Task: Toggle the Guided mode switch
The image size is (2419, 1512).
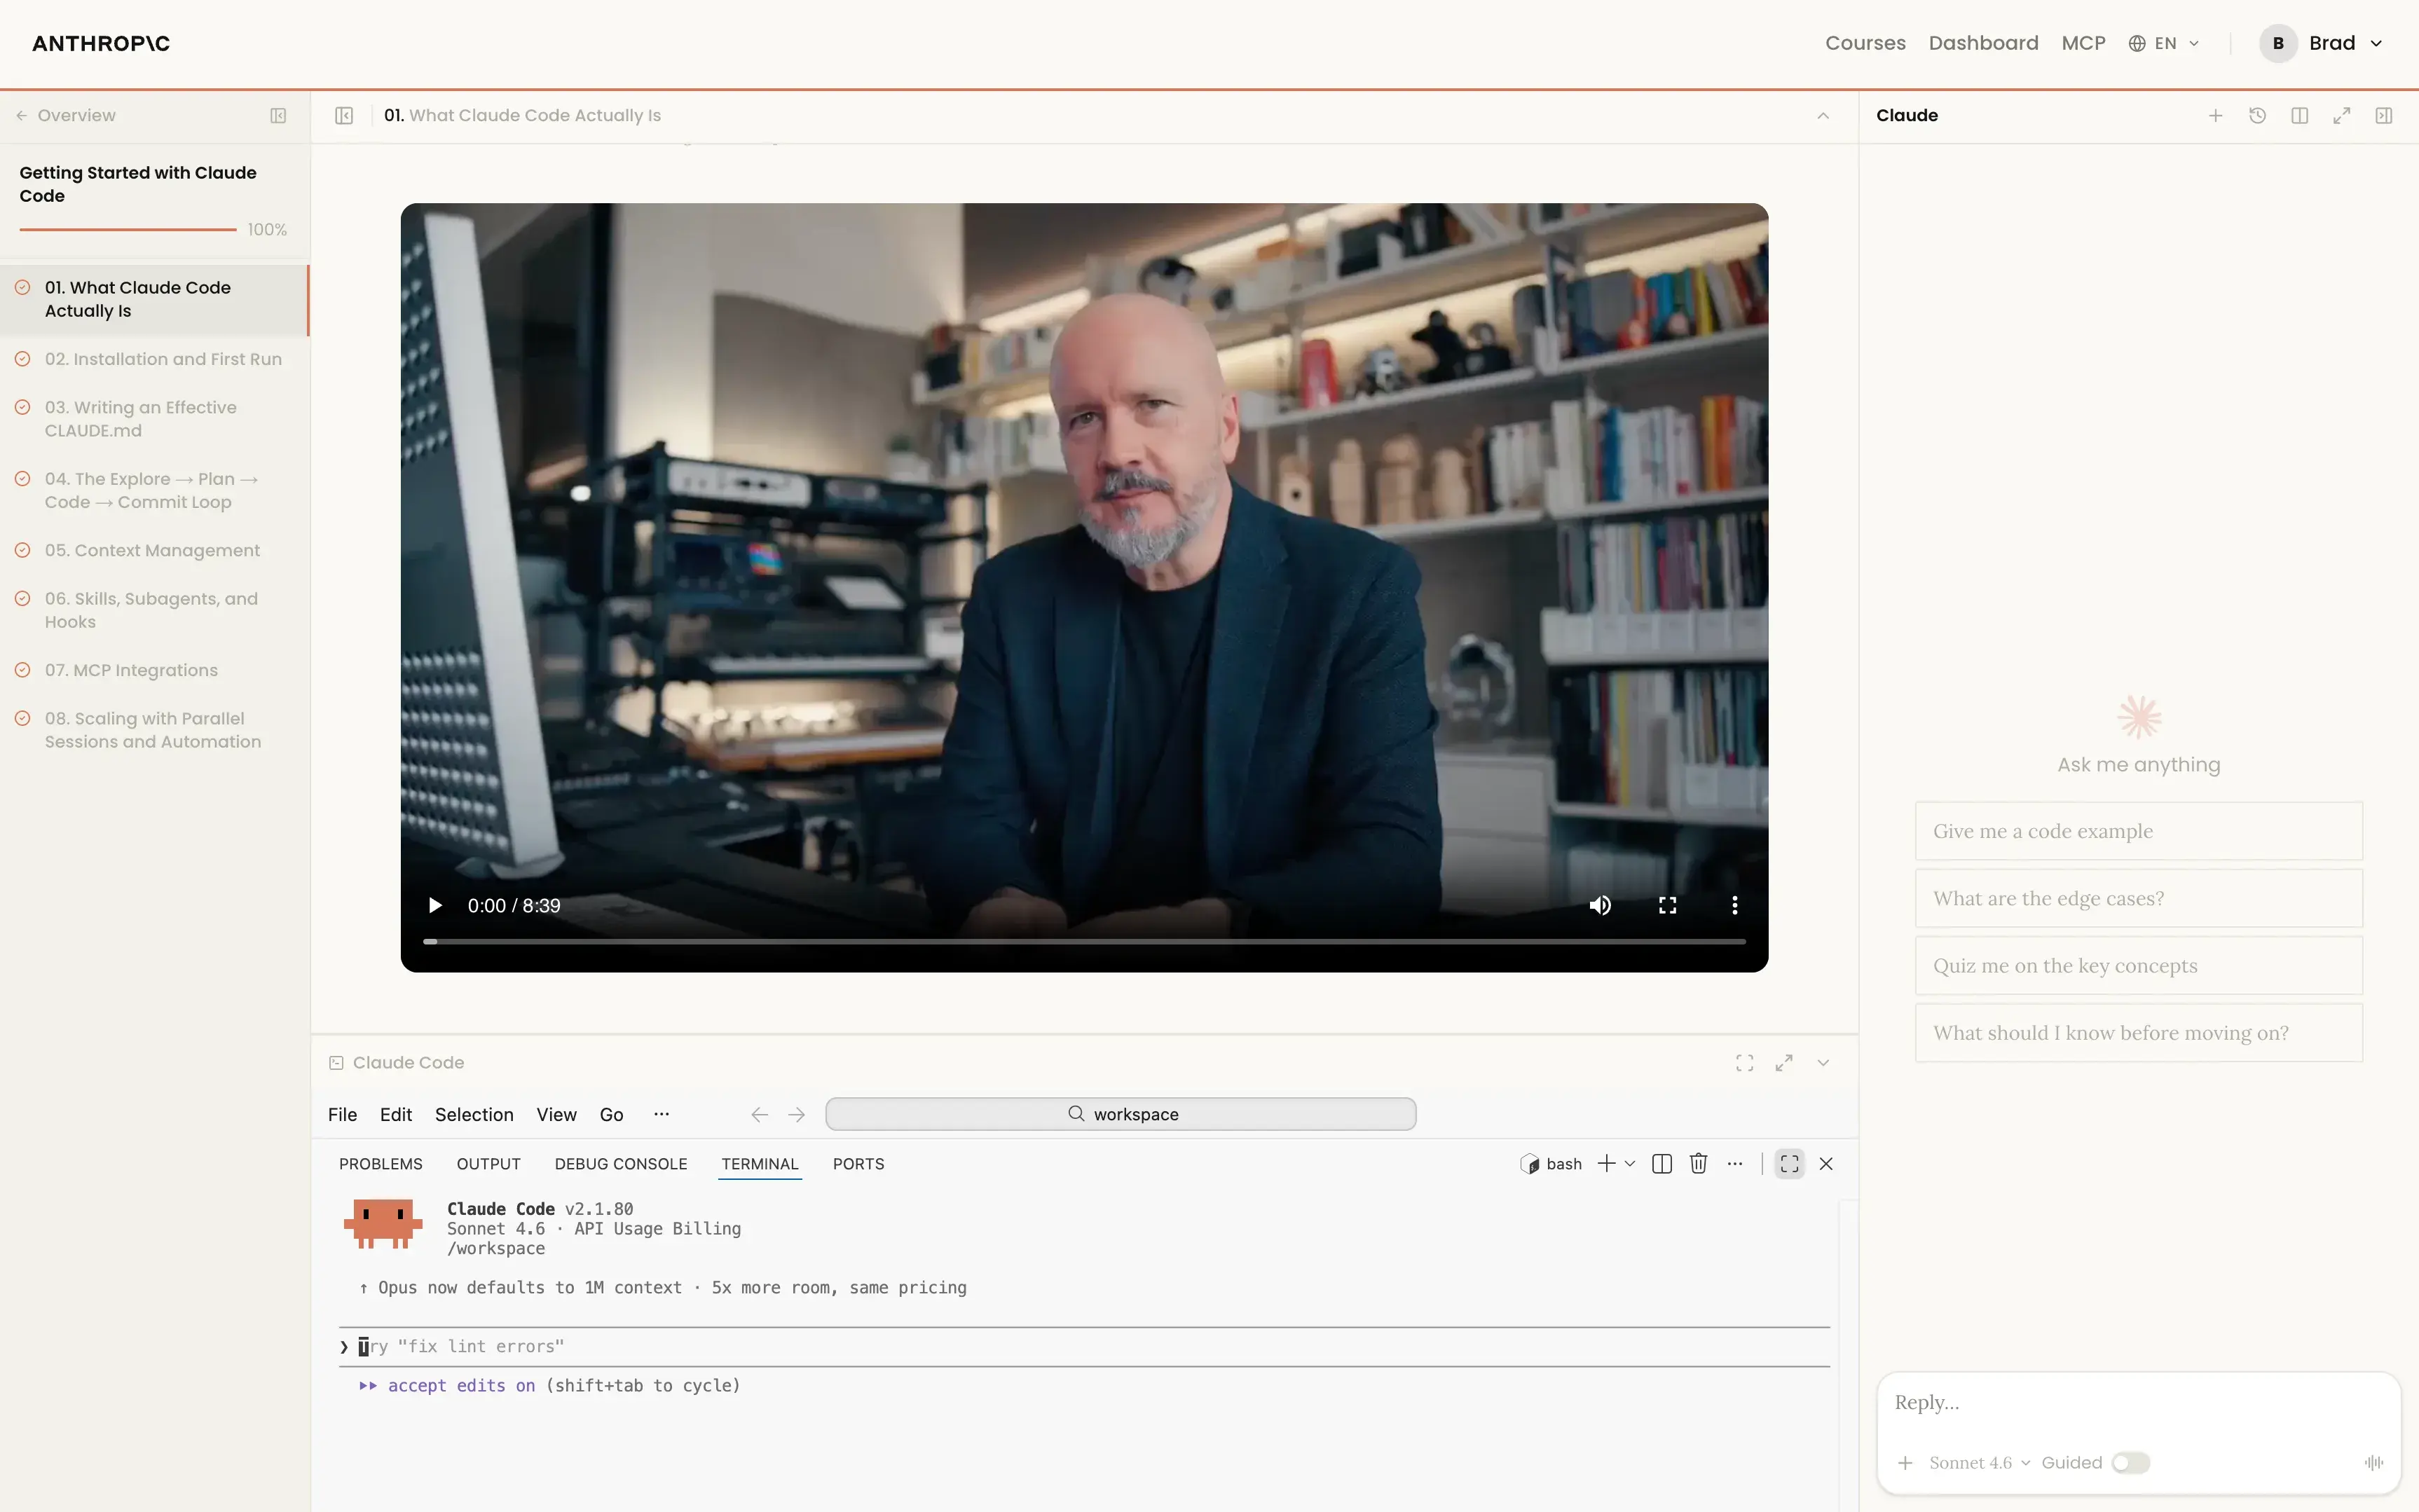Action: pos(2131,1463)
